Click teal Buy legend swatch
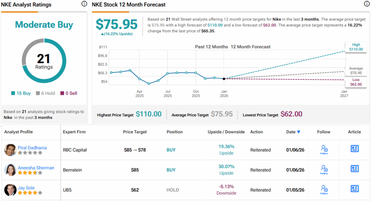 click(13, 93)
